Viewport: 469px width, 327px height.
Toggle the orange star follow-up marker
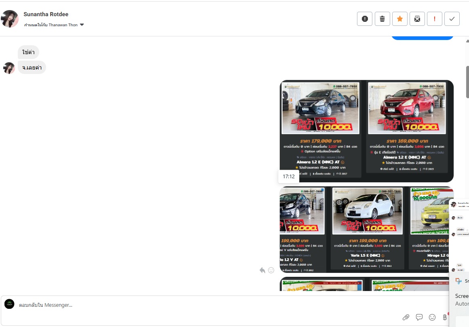(x=399, y=19)
